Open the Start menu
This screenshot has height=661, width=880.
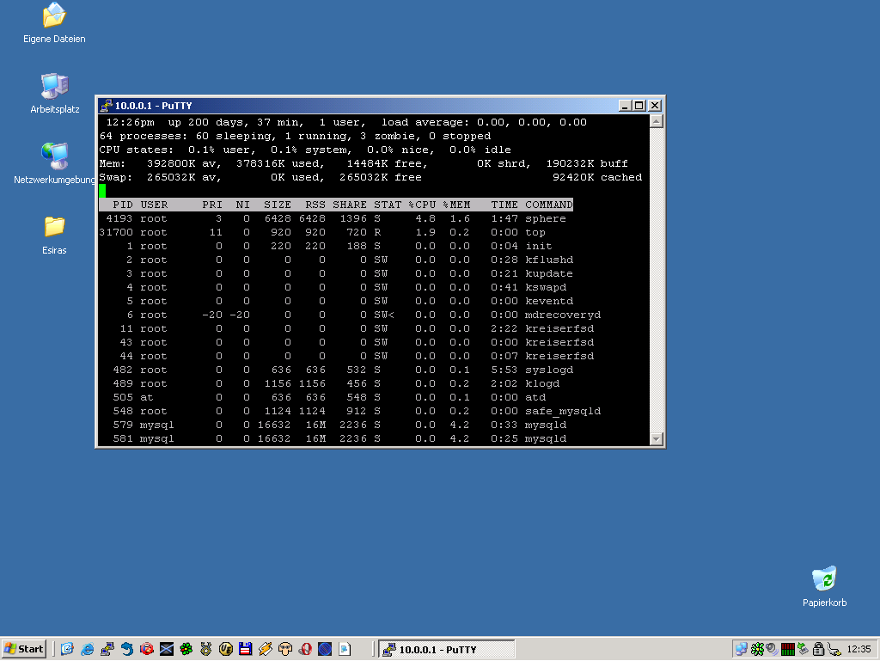[x=23, y=649]
